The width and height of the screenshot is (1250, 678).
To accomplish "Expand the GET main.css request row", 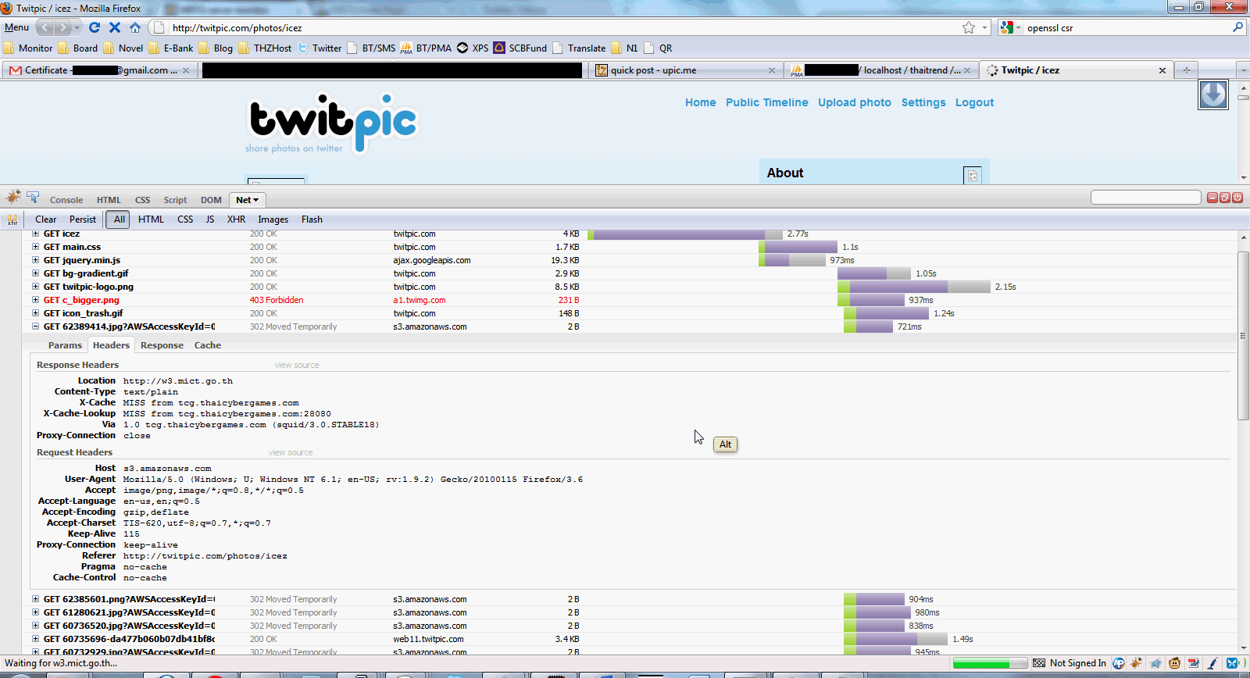I will 35,247.
